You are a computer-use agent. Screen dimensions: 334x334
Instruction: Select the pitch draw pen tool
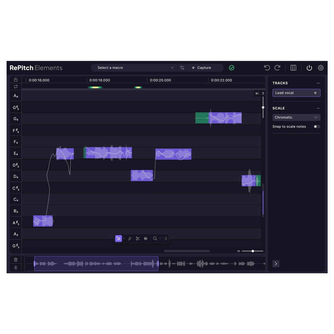tap(130, 239)
